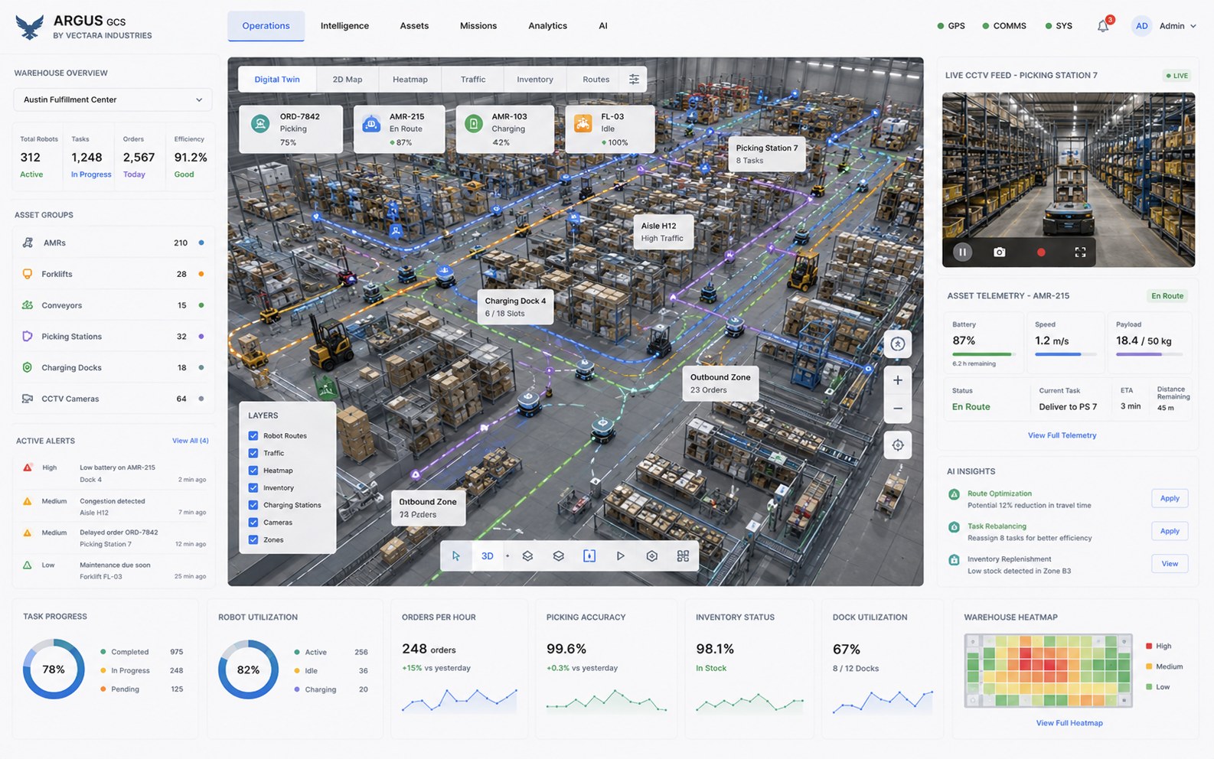Click the hexagon settings icon in map toolbar
This screenshot has width=1214, height=759.
(x=651, y=556)
